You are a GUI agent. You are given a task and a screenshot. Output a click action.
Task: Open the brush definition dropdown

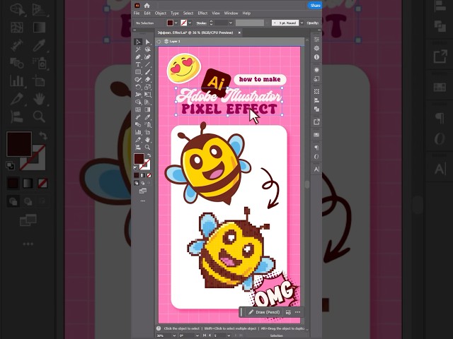coord(302,23)
